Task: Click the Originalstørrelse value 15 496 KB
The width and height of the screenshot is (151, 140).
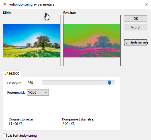Action: click(x=16, y=124)
